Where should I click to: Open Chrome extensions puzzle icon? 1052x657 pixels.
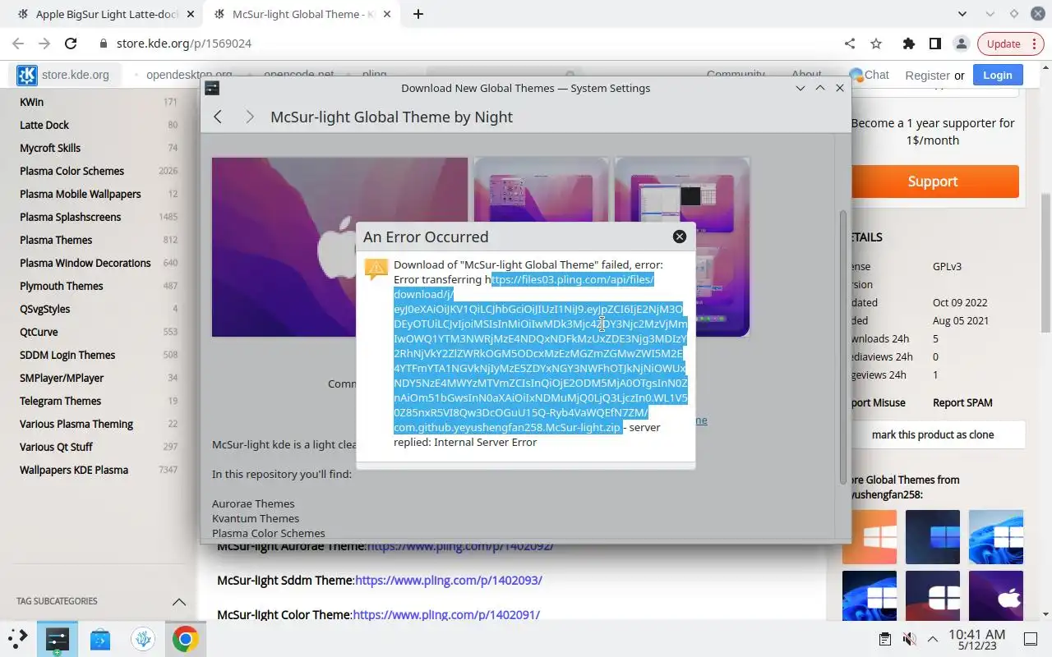click(908, 44)
